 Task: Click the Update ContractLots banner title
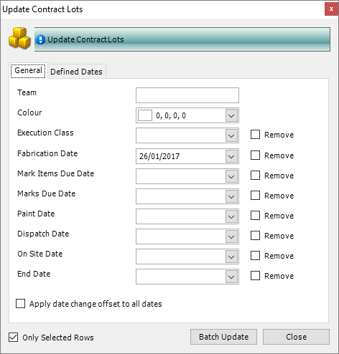tap(85, 39)
